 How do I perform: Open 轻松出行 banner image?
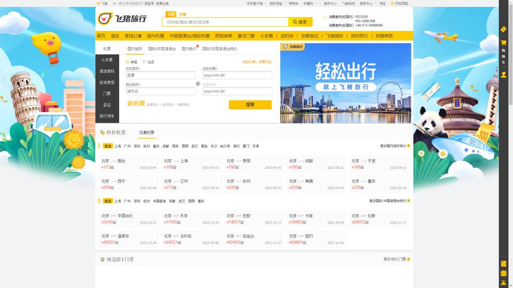(x=346, y=83)
